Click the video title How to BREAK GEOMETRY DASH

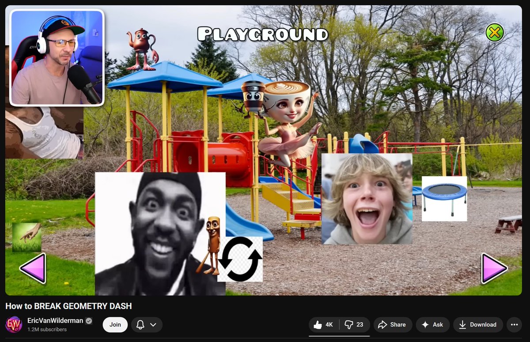68,306
